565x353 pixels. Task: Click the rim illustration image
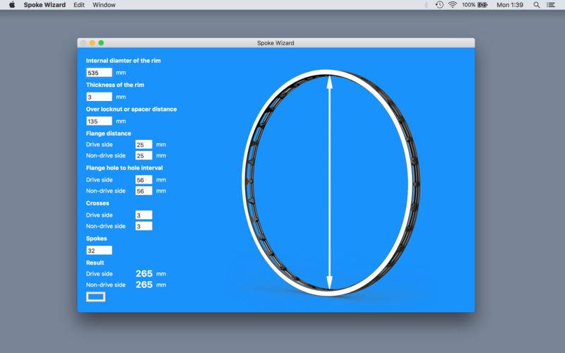(331, 183)
